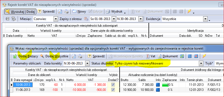Click the printer icon in register toolbar
This screenshot has width=224, height=97.
coord(67,11)
